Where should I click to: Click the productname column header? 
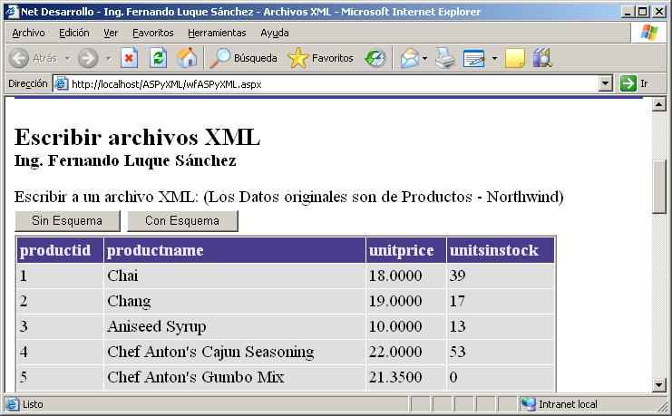click(x=234, y=250)
